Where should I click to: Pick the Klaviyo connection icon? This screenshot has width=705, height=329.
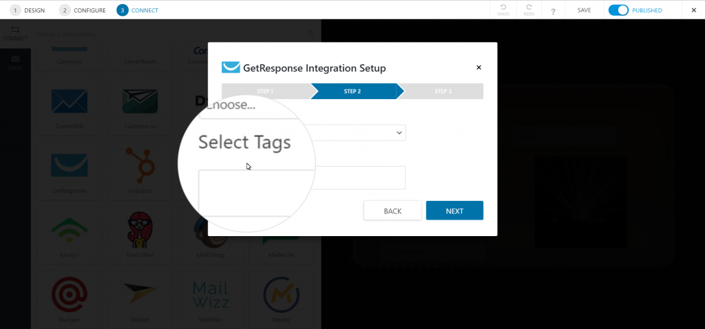(x=70, y=231)
